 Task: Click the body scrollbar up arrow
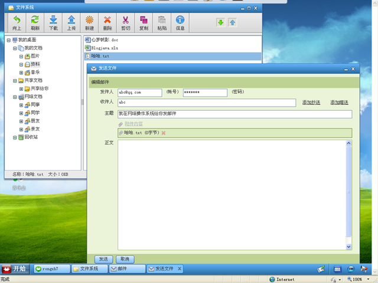(x=348, y=143)
